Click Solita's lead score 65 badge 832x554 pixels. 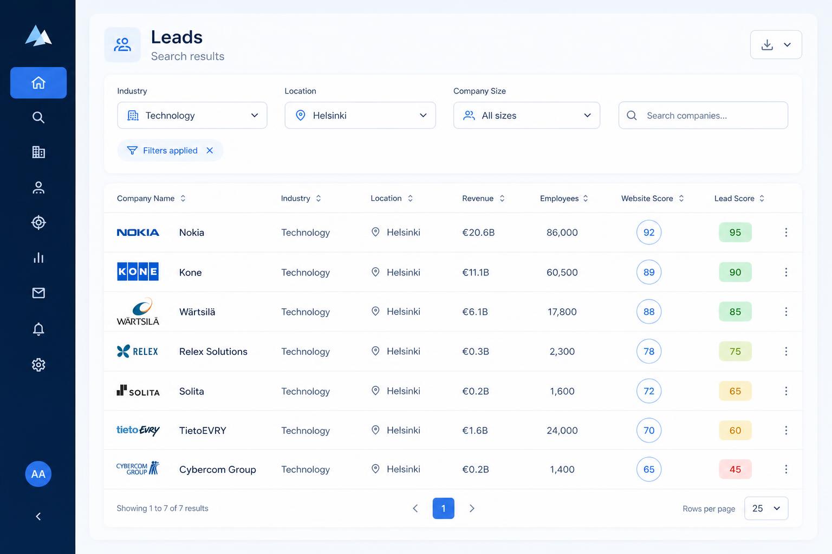(x=735, y=391)
